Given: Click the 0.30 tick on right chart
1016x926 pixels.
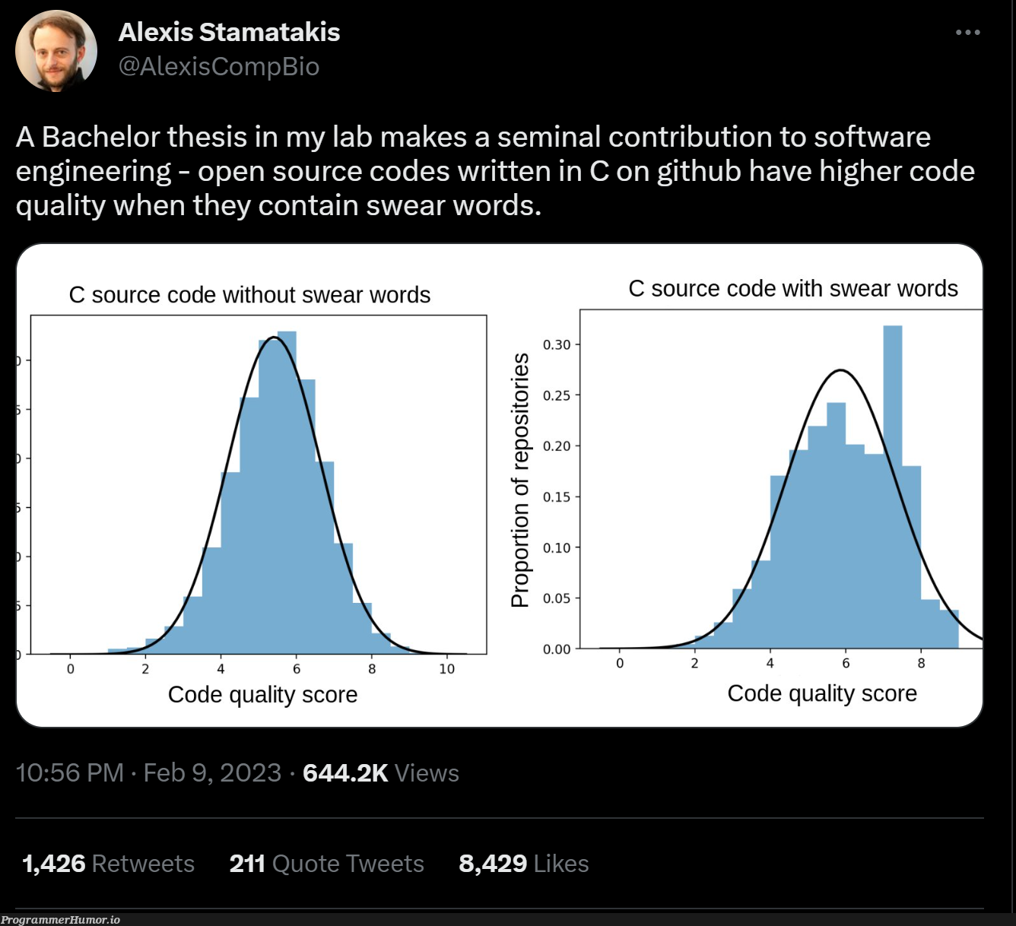Looking at the screenshot, I should [x=557, y=344].
